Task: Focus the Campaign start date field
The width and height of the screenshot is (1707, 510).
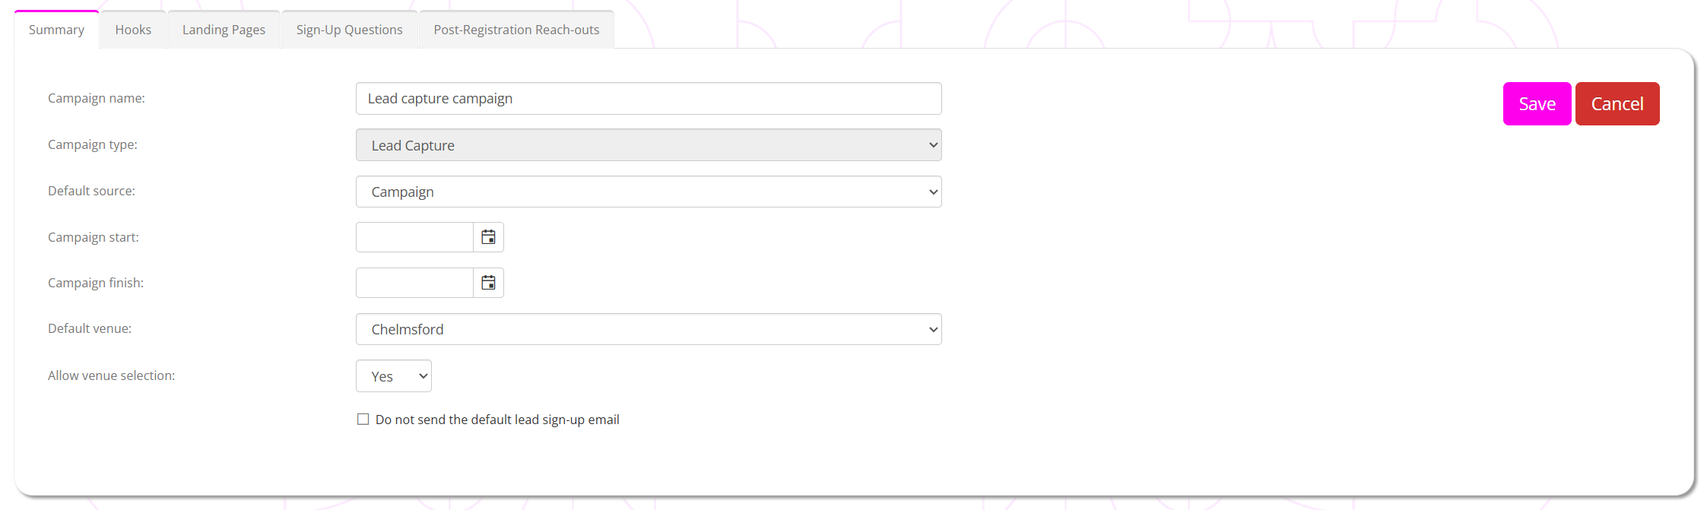Action: 414,237
